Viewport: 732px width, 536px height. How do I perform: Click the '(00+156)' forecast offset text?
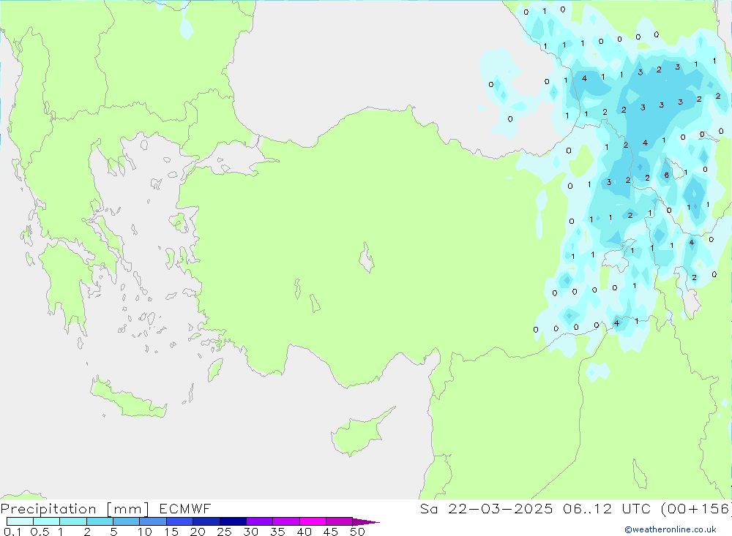(696, 508)
